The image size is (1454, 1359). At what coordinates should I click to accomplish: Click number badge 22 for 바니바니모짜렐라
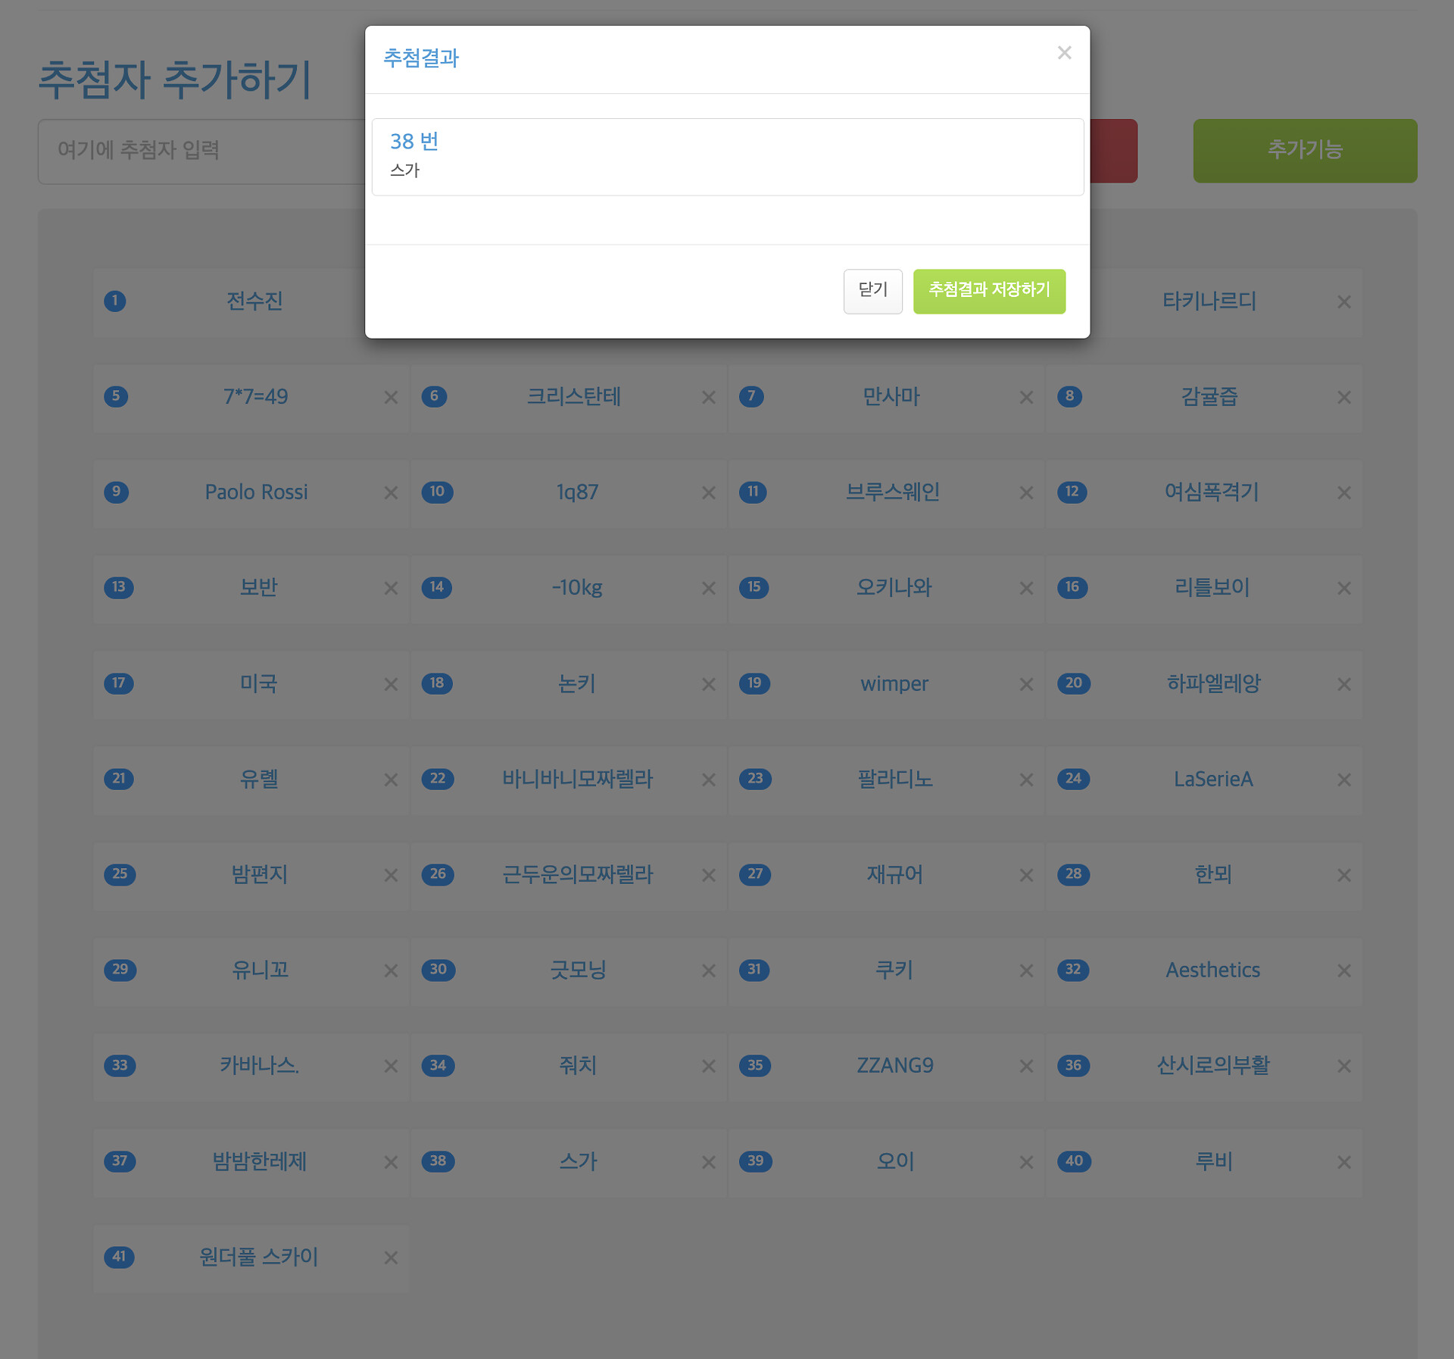click(438, 779)
